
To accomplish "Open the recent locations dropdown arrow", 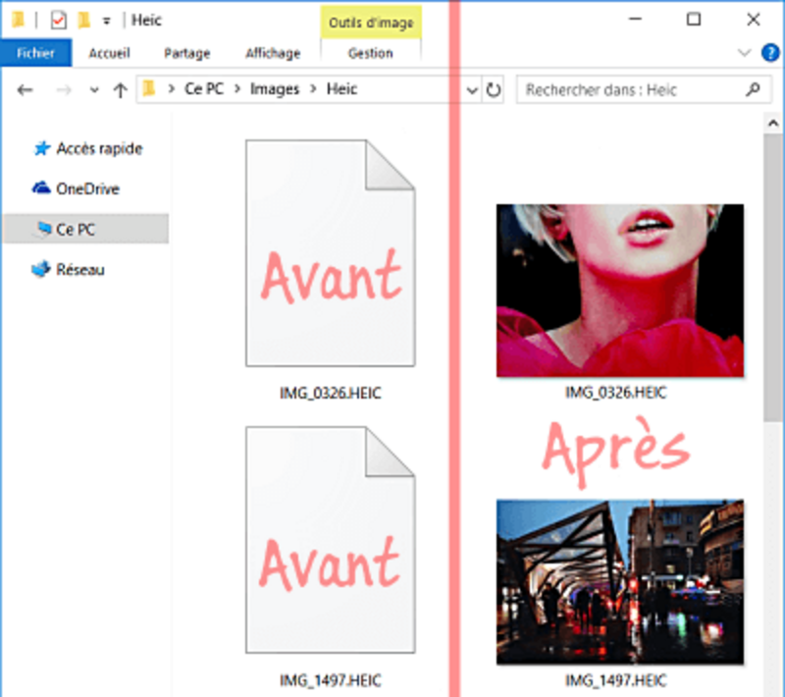I will tap(93, 90).
